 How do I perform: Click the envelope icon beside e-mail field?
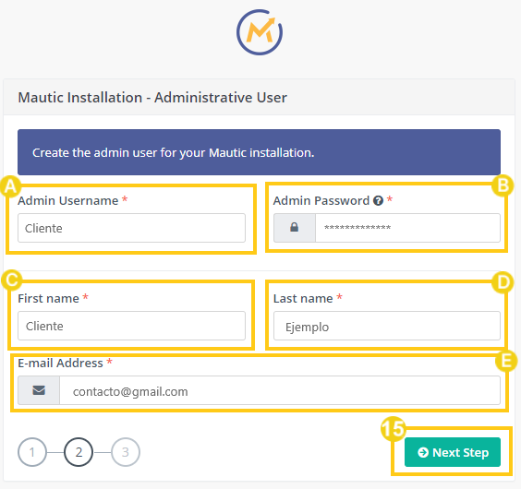click(x=39, y=390)
